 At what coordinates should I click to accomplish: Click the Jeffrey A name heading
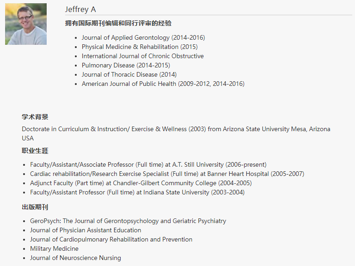pyautogui.click(x=80, y=10)
